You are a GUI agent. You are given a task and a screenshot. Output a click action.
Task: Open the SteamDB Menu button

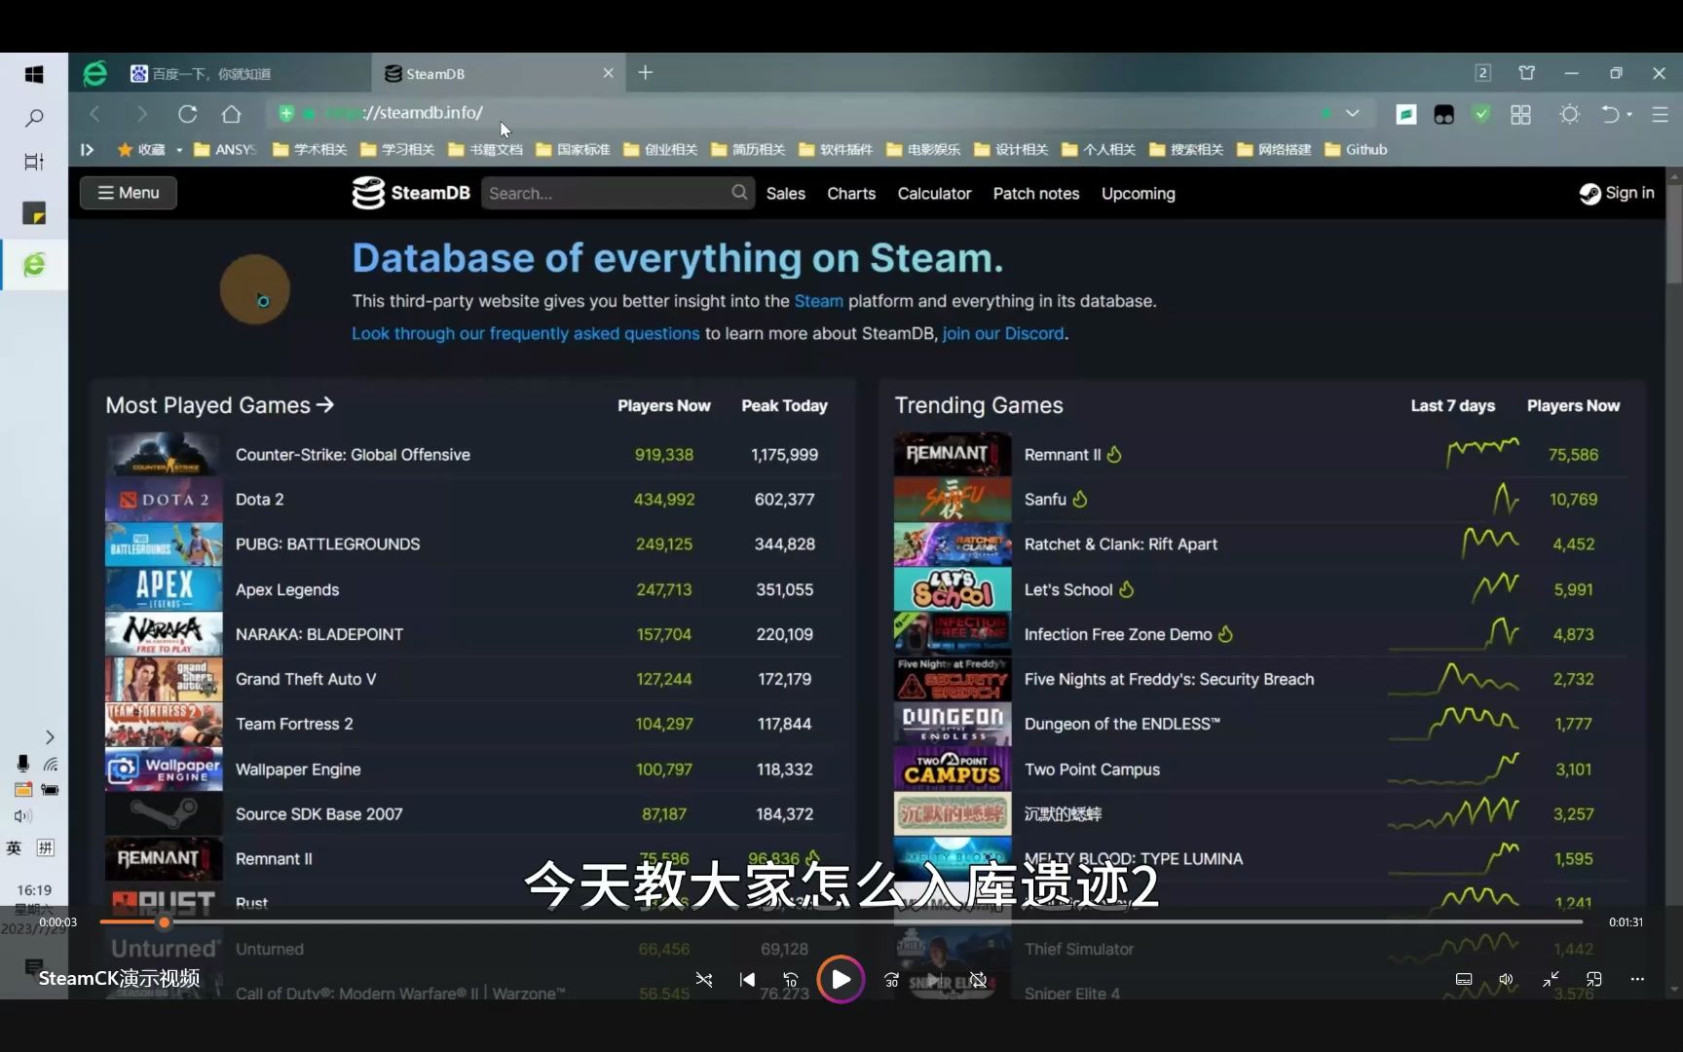(x=128, y=193)
